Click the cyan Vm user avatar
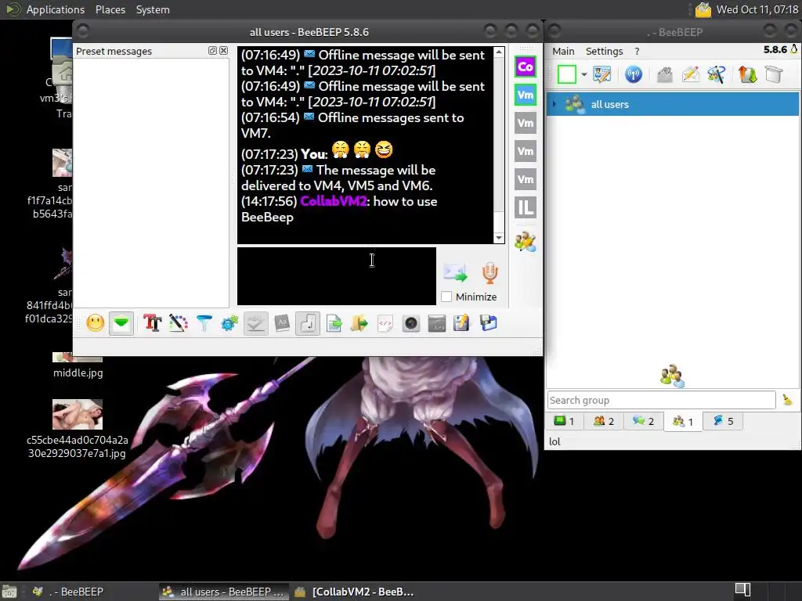802x601 pixels. 526,95
